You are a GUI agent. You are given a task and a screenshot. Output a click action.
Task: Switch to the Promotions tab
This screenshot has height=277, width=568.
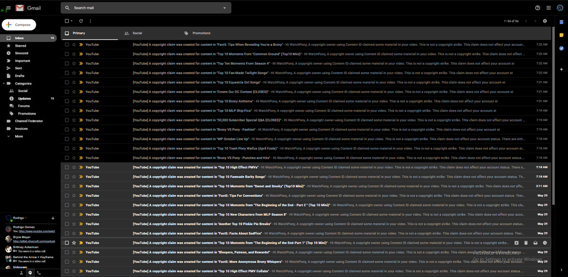[208, 33]
